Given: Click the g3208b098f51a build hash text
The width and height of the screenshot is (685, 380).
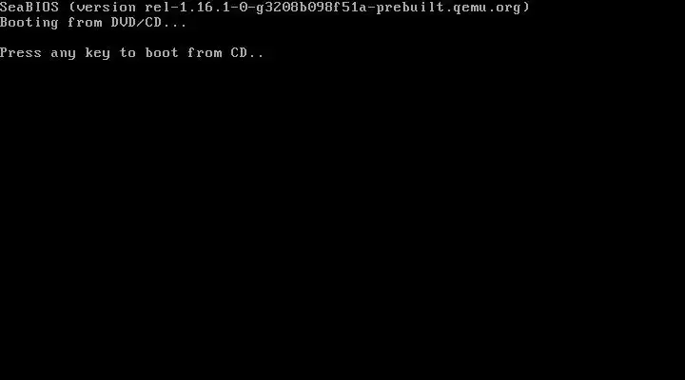Looking at the screenshot, I should click(x=311, y=8).
